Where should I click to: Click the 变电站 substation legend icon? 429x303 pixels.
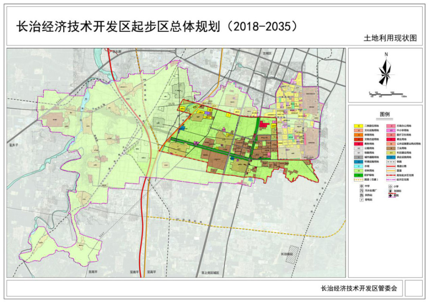[x=362, y=200]
